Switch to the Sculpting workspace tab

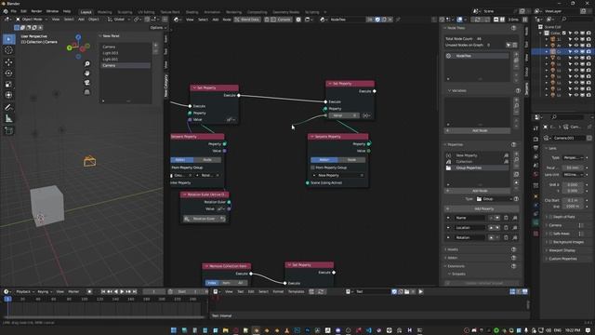125,12
